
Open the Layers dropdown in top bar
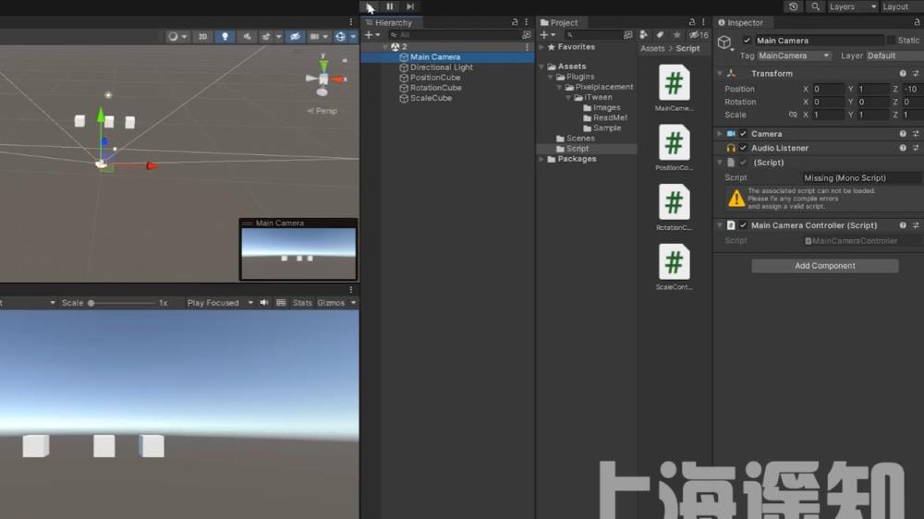pyautogui.click(x=852, y=6)
